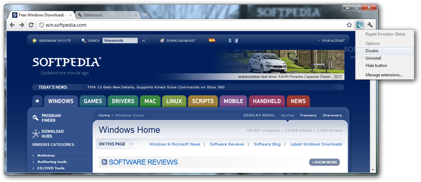Click the Ripple Emulator extension icon

360,25
